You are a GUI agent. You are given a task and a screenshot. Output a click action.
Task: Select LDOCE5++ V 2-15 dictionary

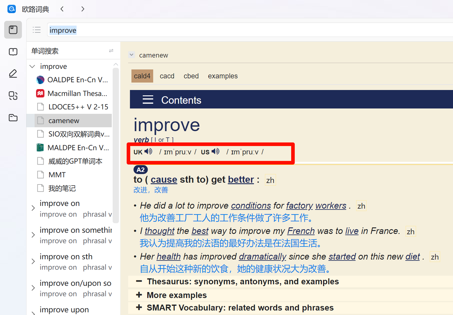pyautogui.click(x=73, y=107)
